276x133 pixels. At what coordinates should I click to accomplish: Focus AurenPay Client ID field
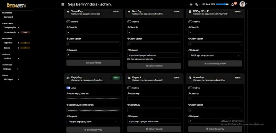tap(215, 99)
